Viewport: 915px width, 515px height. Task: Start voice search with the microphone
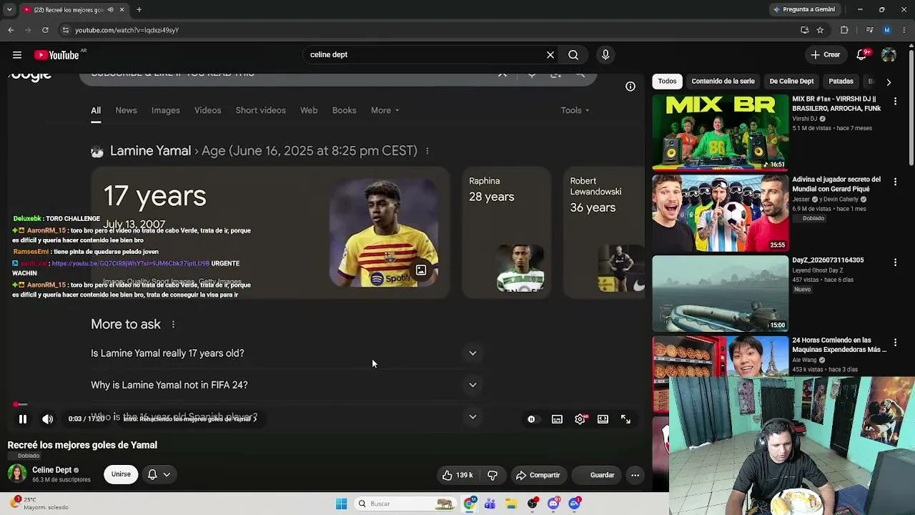point(605,55)
